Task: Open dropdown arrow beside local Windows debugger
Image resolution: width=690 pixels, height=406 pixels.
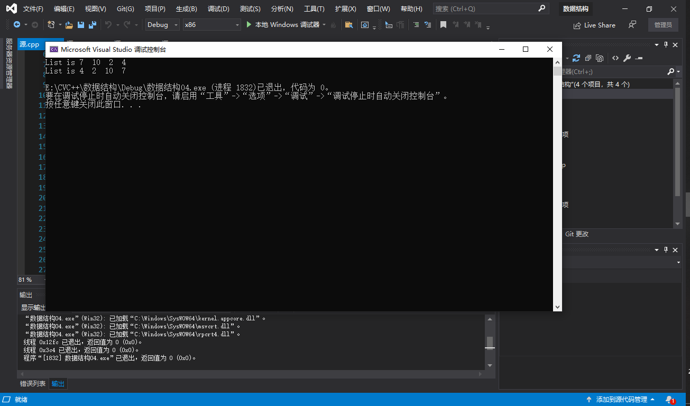Action: (324, 25)
